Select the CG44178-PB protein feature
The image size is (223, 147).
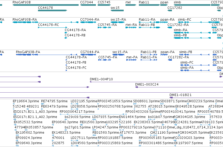[66, 65]
